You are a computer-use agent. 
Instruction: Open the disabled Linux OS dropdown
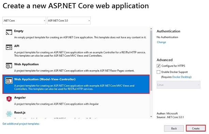pos(178,85)
